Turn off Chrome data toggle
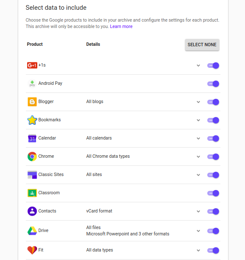 [213, 157]
